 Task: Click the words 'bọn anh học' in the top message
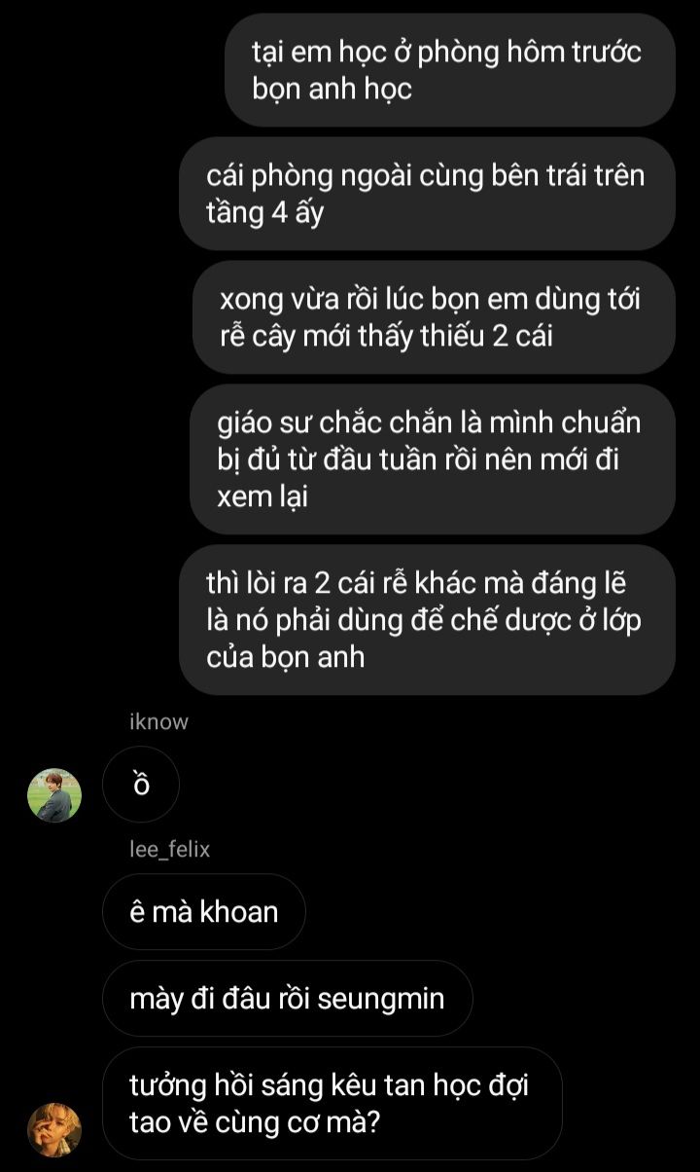332,90
